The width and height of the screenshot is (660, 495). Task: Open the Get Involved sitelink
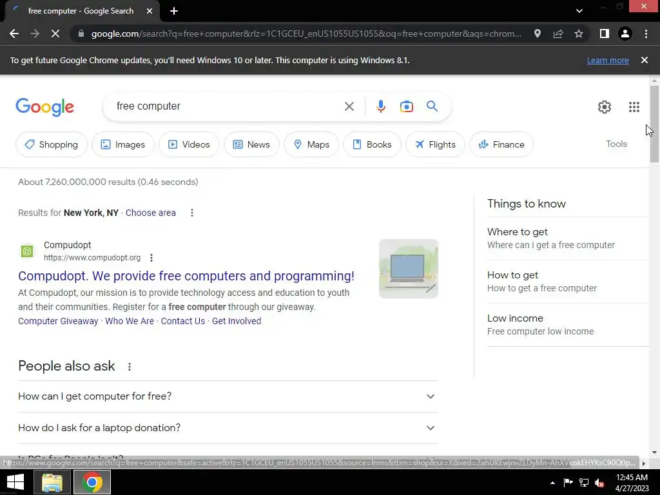tap(237, 321)
